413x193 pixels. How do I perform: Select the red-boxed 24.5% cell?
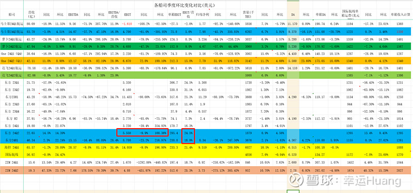[188, 133]
